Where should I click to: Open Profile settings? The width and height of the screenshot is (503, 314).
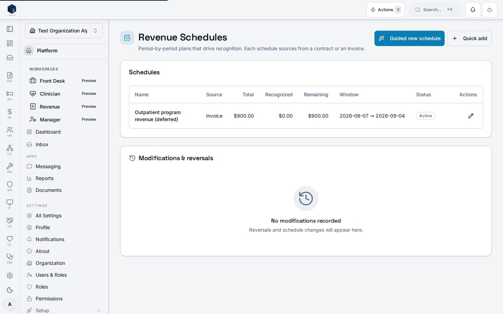(64, 227)
